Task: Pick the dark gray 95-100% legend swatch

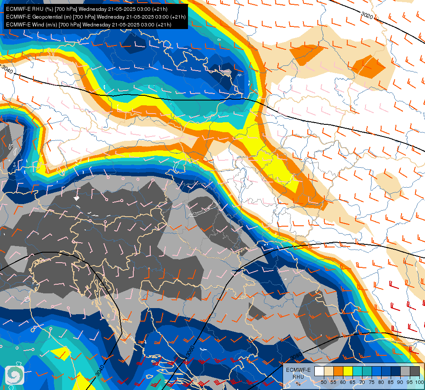Action: tap(415, 371)
